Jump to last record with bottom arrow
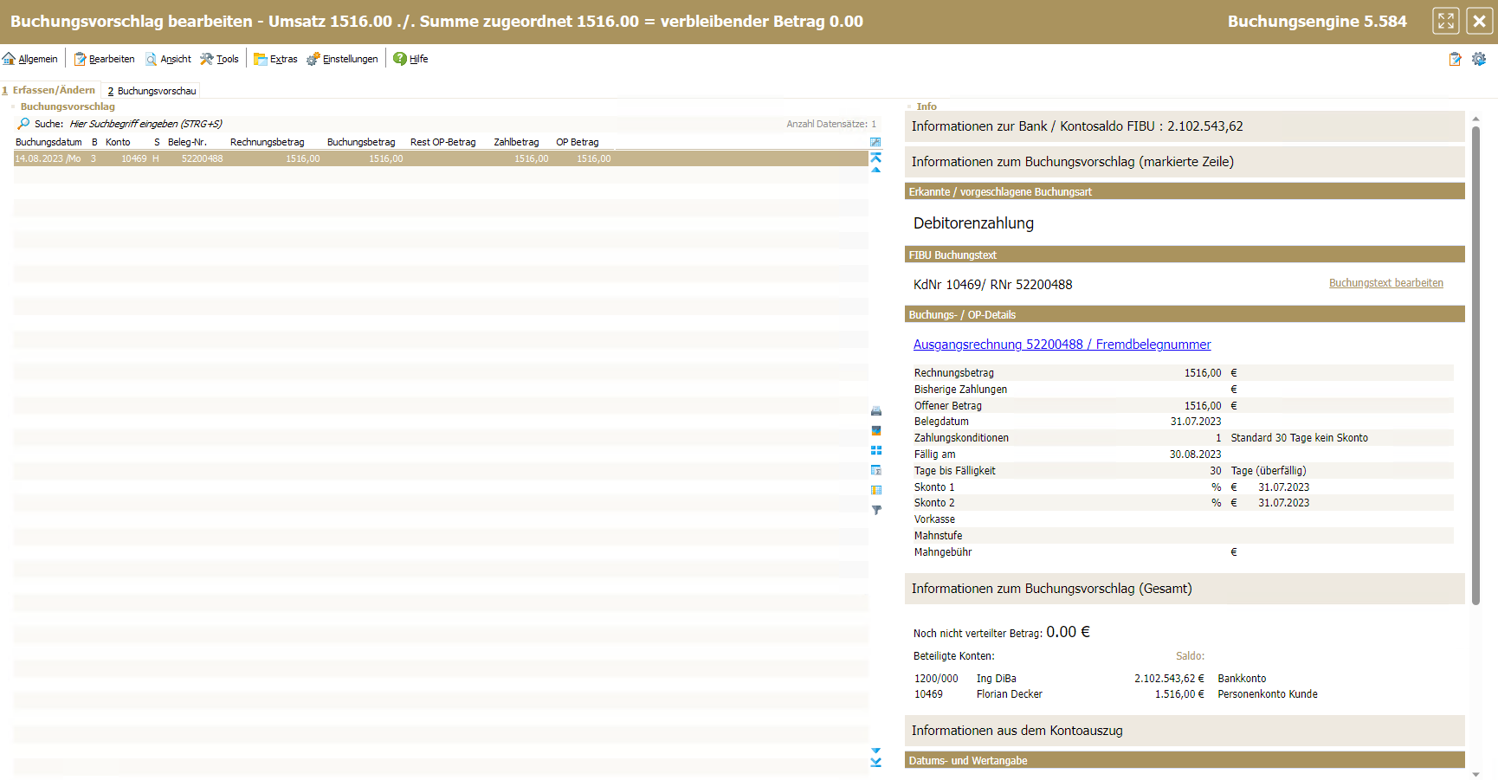 (875, 763)
